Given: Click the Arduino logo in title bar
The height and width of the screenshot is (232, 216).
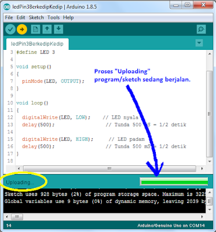Looking at the screenshot, I should 7,7.
